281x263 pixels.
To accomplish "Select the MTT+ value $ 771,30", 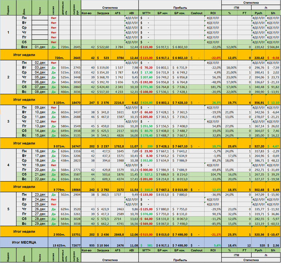I will coord(147,87).
